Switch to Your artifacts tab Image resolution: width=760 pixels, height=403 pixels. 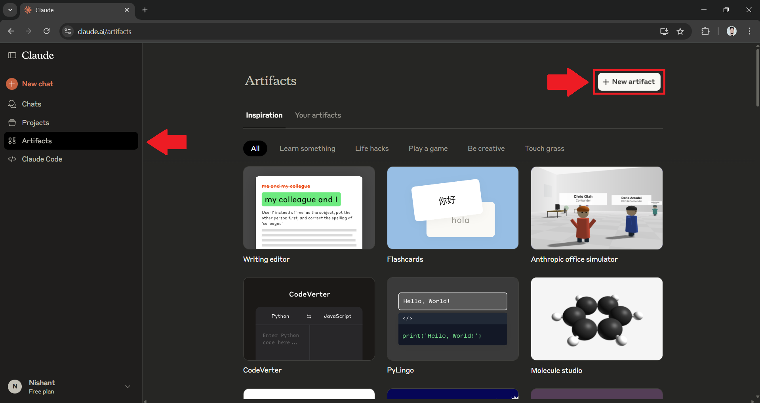point(318,115)
